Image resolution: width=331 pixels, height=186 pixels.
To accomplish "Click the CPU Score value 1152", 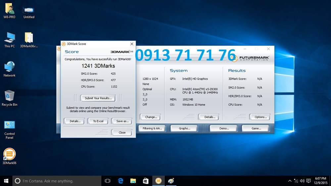I will pos(114,87).
